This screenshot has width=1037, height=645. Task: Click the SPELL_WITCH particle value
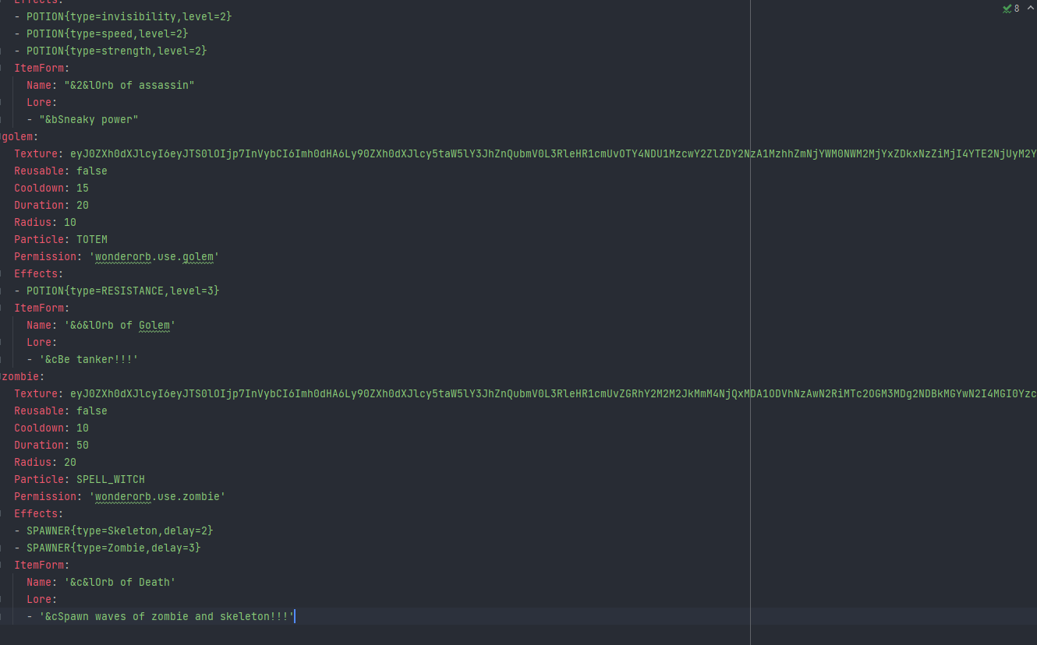(x=110, y=479)
